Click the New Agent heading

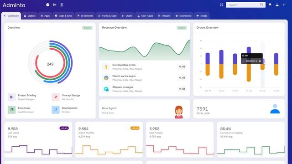(109, 108)
